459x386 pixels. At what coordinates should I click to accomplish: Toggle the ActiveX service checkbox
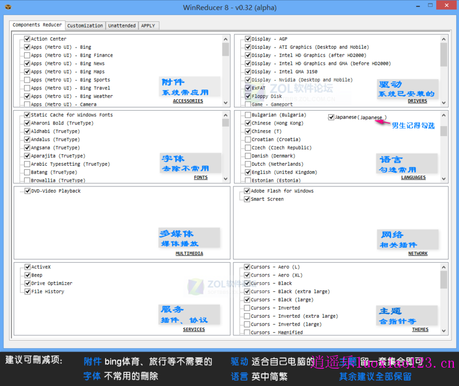(x=28, y=267)
